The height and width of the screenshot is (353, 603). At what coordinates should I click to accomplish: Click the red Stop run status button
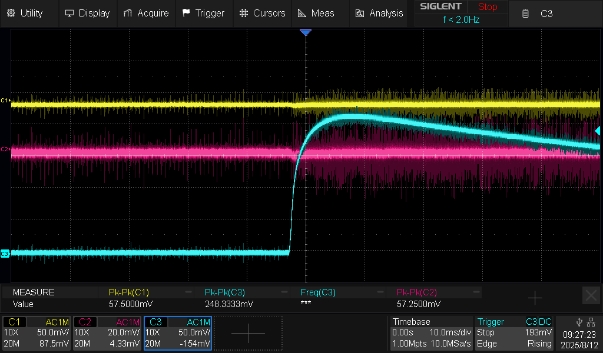pos(487,7)
